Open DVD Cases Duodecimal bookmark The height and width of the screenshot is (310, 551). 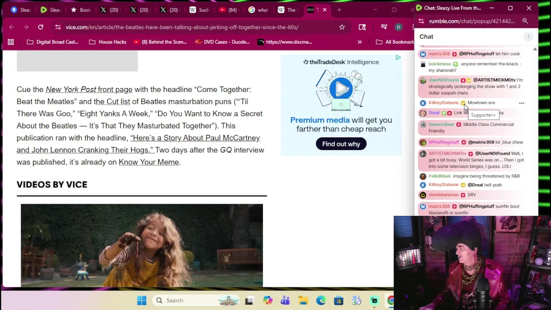(x=222, y=42)
